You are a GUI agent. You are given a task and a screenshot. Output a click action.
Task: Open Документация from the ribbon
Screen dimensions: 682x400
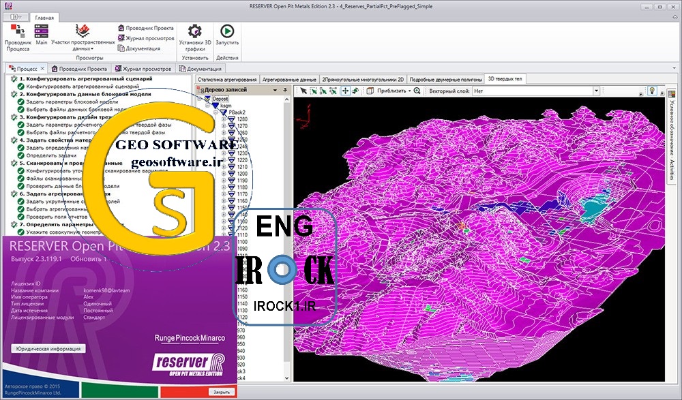[x=138, y=48]
